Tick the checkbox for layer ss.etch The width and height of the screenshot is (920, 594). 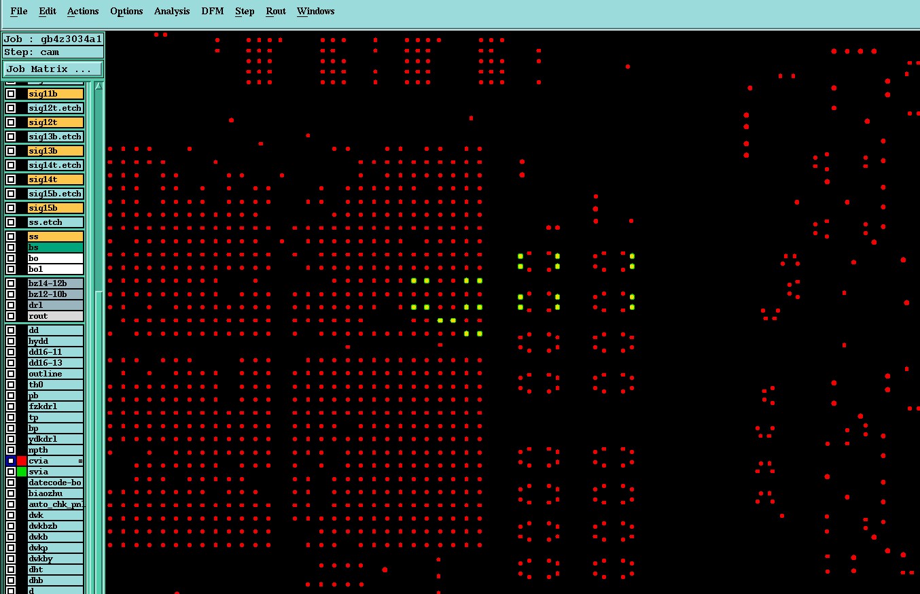pos(11,222)
